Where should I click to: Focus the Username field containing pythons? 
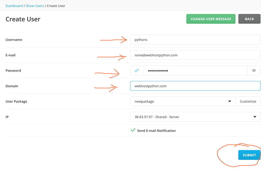pyautogui.click(x=195, y=40)
